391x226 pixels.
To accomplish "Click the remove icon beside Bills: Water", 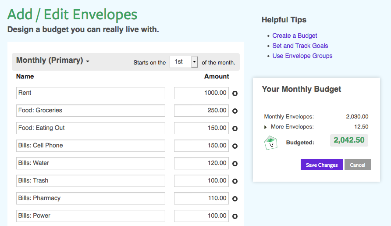I will 235,164.
